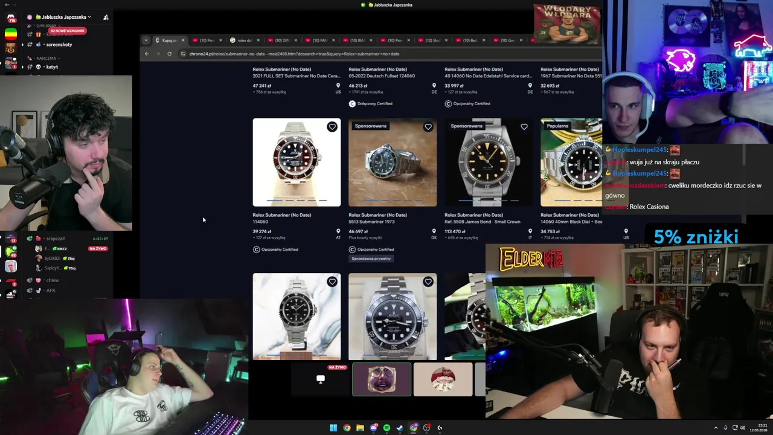Open Spotify from the taskbar
This screenshot has height=435, width=773.
[386, 428]
